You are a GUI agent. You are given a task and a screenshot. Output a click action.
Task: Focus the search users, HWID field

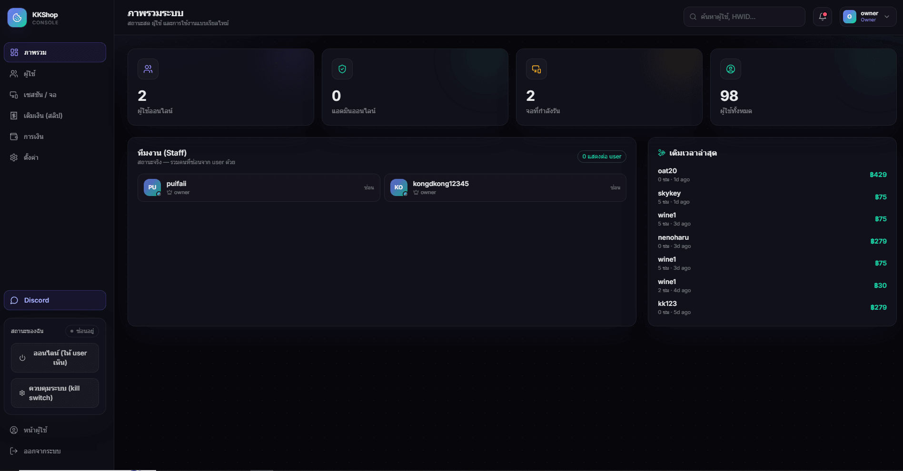coord(744,17)
